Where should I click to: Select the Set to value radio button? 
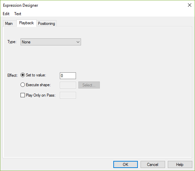click(23, 75)
